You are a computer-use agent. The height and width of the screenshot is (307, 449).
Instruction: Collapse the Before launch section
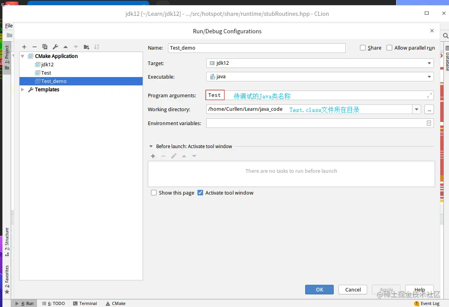coord(151,146)
